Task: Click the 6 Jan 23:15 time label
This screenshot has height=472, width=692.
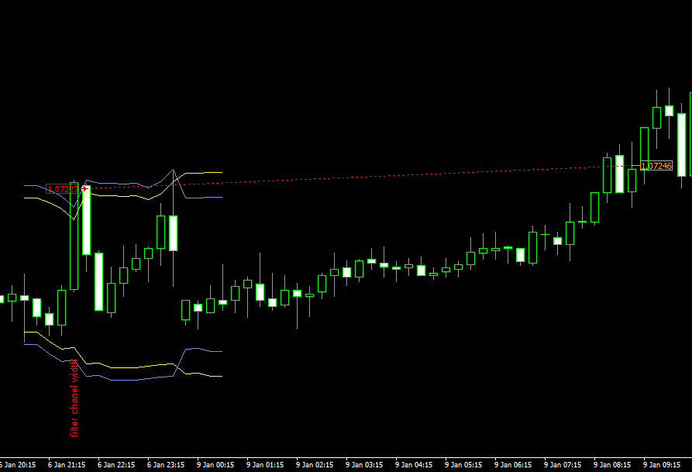Action: point(166,465)
